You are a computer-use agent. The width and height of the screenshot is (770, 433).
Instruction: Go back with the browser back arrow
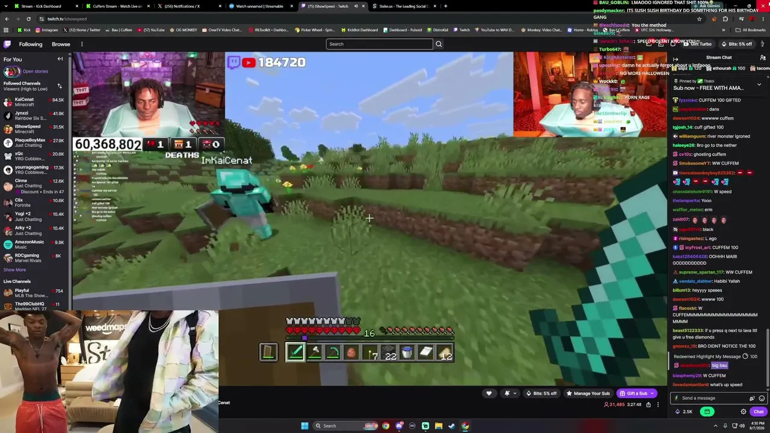click(7, 19)
